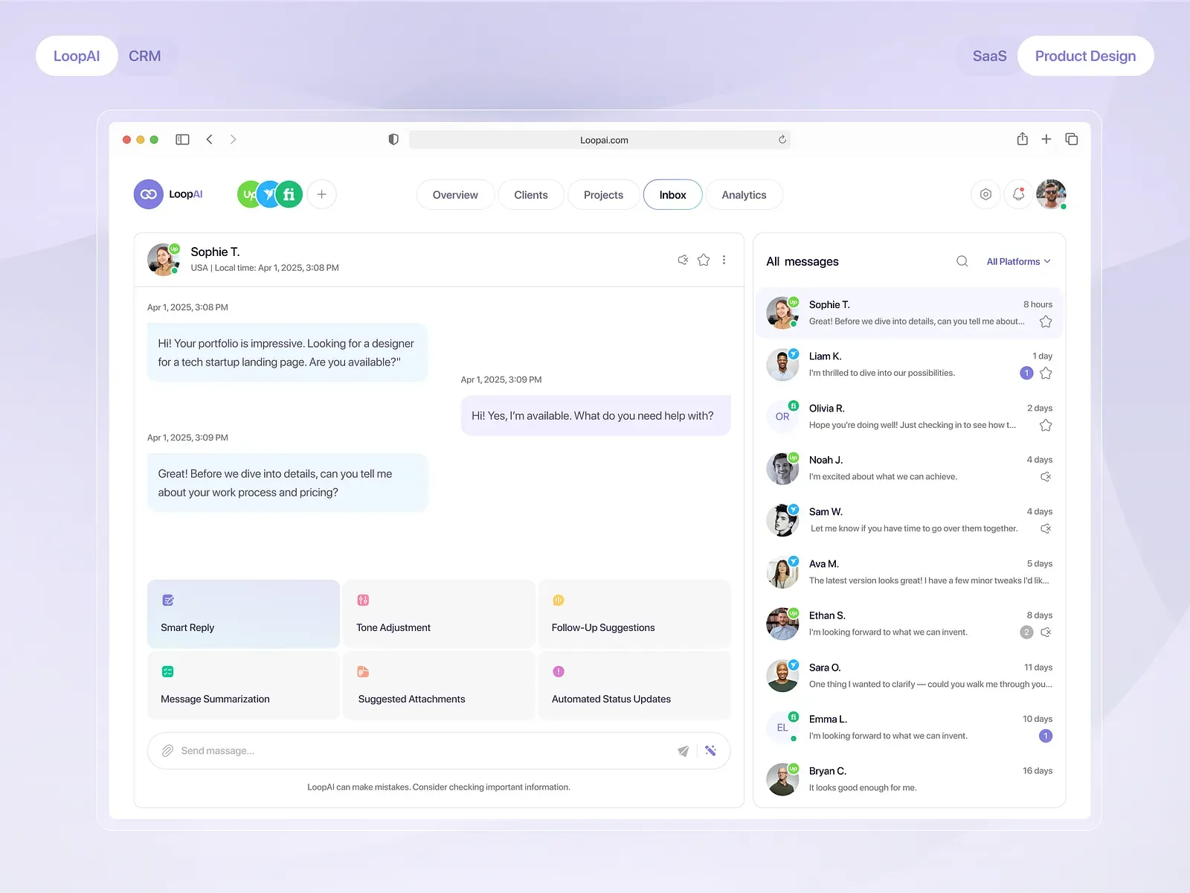Choose Tone Adjustment option
The height and width of the screenshot is (893, 1190).
coord(439,614)
